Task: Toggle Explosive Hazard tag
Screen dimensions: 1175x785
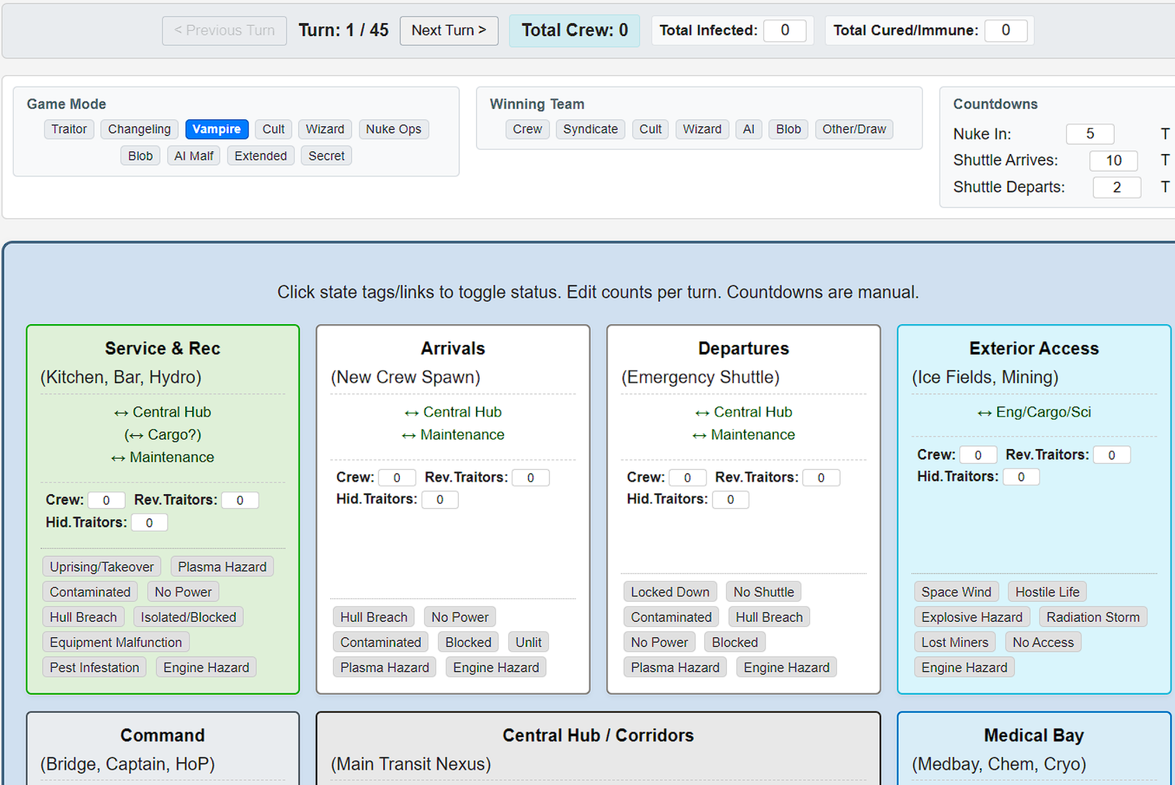Action: pos(972,617)
